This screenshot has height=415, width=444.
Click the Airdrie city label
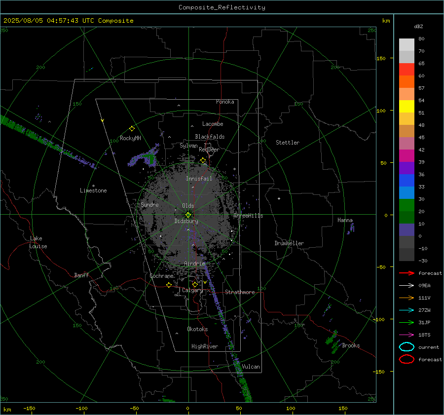coord(194,264)
